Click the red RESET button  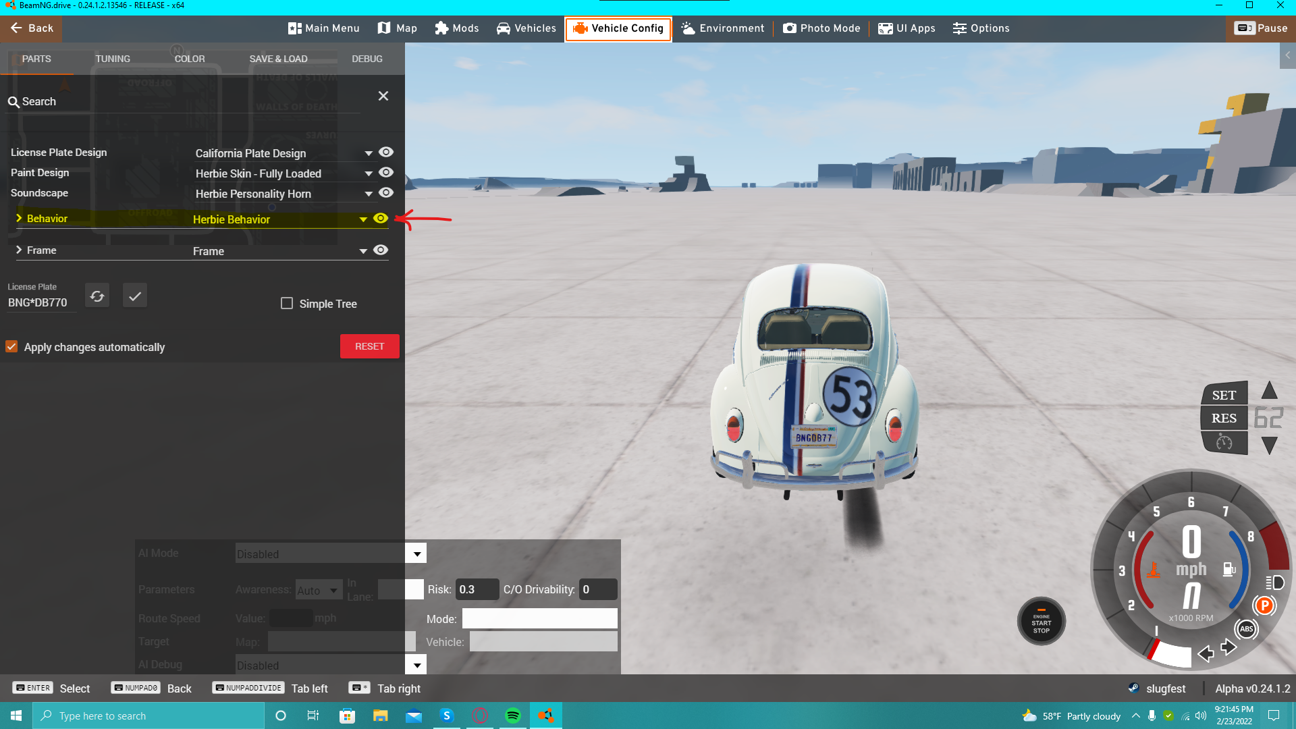point(370,347)
